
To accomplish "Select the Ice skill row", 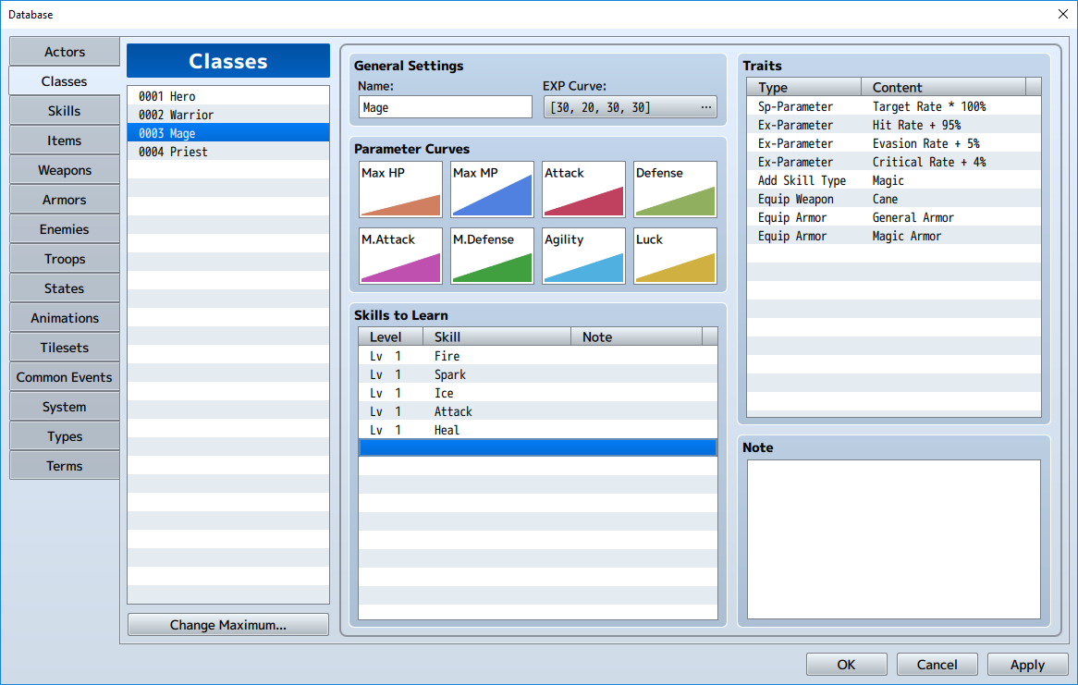I will click(538, 393).
